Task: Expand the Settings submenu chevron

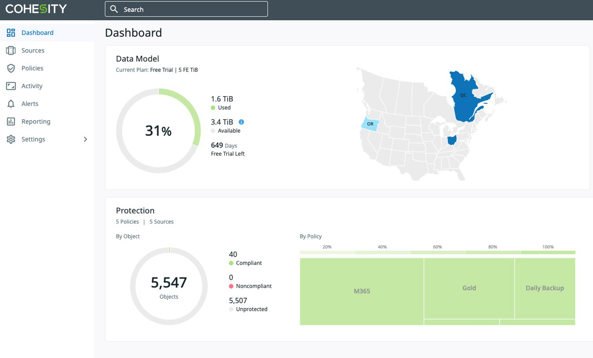Action: pos(85,139)
